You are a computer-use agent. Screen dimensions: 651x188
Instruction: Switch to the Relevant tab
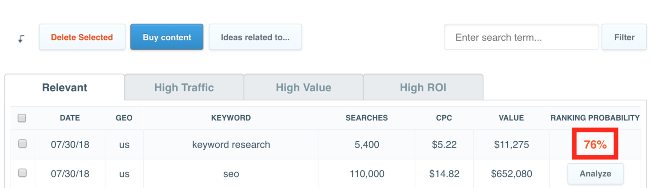tap(65, 88)
